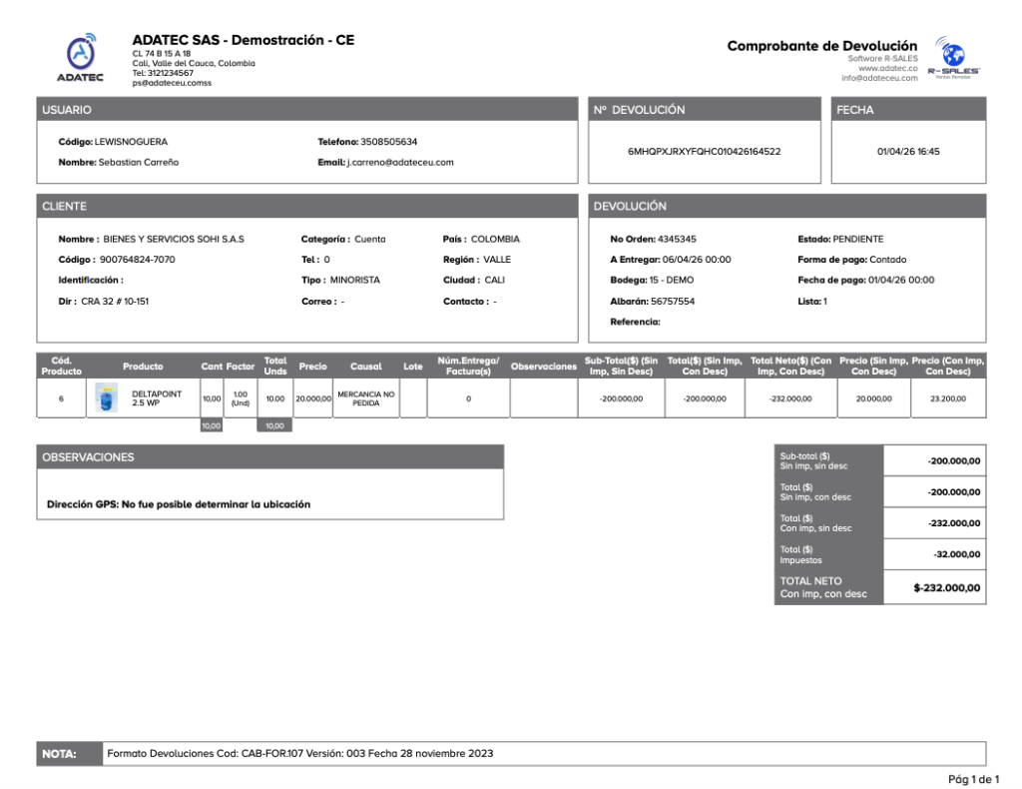1022x789 pixels.
Task: Select the address CL 74 B 15 A 18
Action: [162, 54]
